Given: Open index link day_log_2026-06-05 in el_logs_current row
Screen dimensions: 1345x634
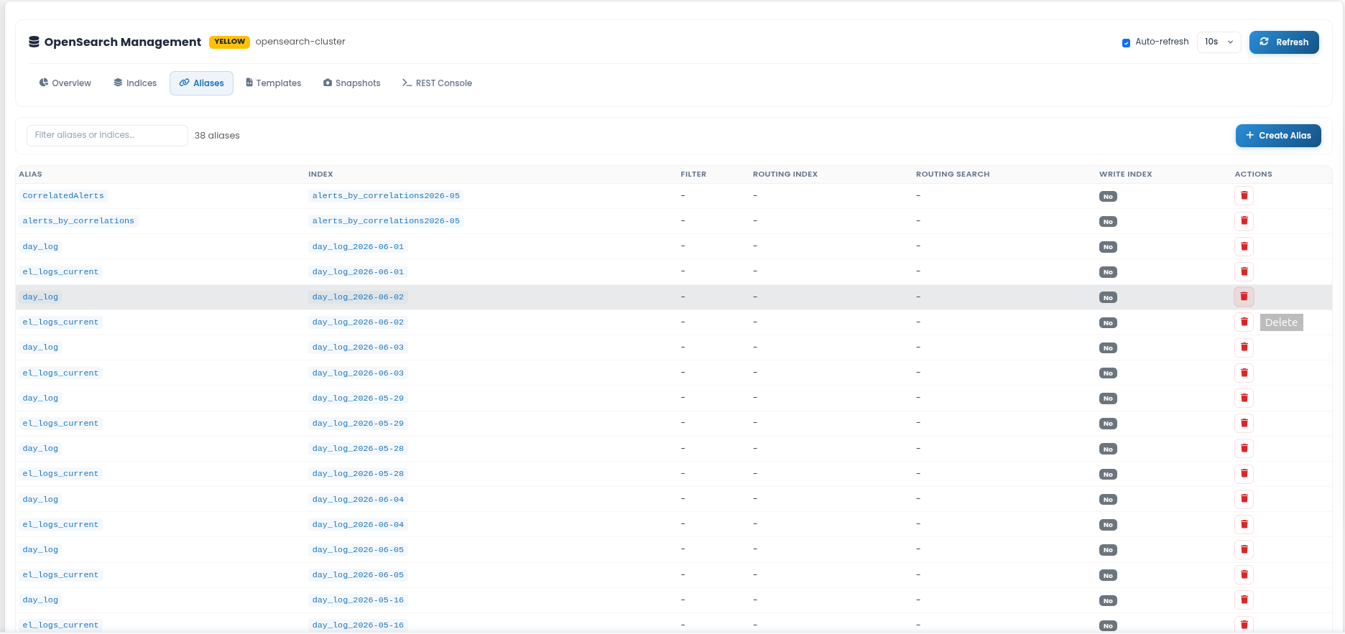Looking at the screenshot, I should point(358,575).
